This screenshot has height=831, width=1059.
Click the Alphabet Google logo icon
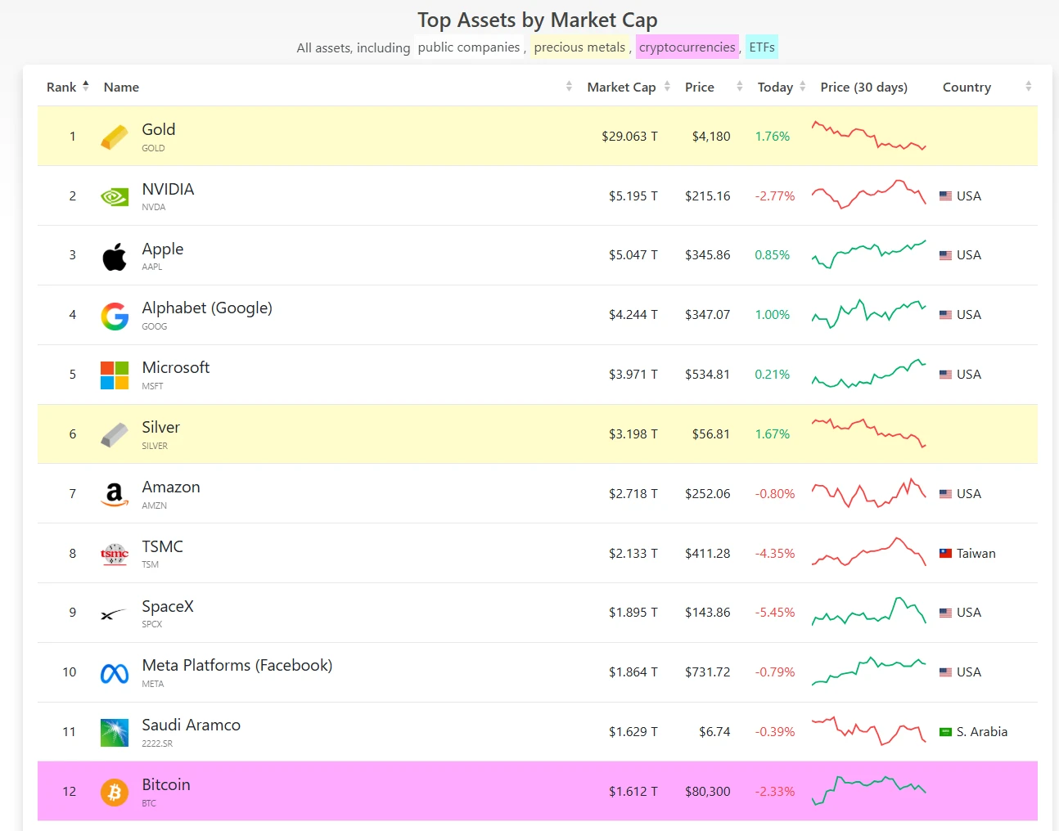115,316
